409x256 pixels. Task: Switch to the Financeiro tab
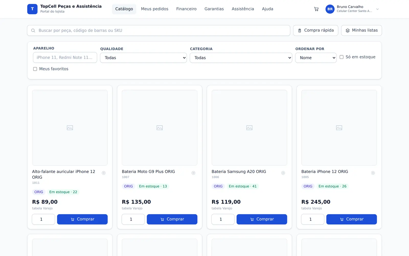click(186, 9)
